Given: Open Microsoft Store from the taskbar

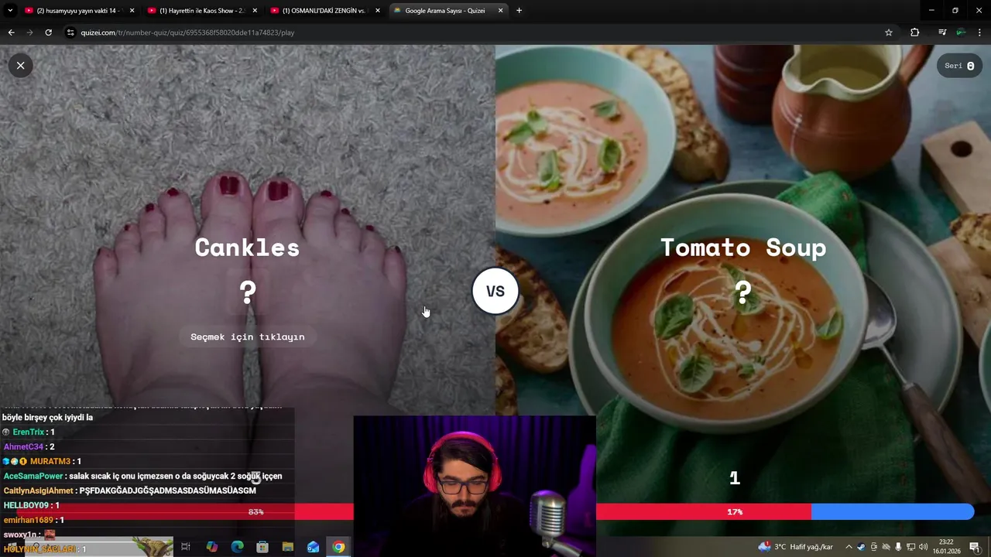Looking at the screenshot, I should coord(262,547).
